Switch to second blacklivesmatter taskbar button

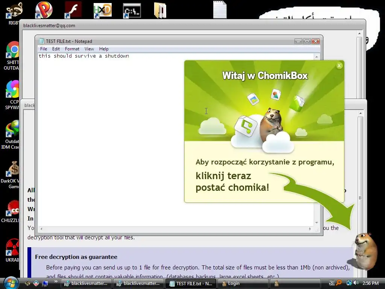(x=139, y=283)
